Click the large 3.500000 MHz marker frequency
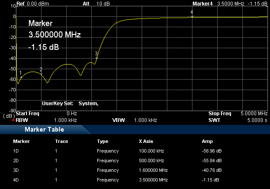Screen dimensions: 270x189 55,35
